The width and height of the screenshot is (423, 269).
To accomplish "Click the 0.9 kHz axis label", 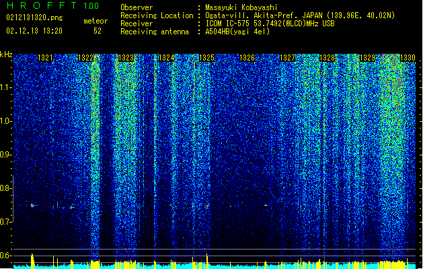I will (x=5, y=155).
